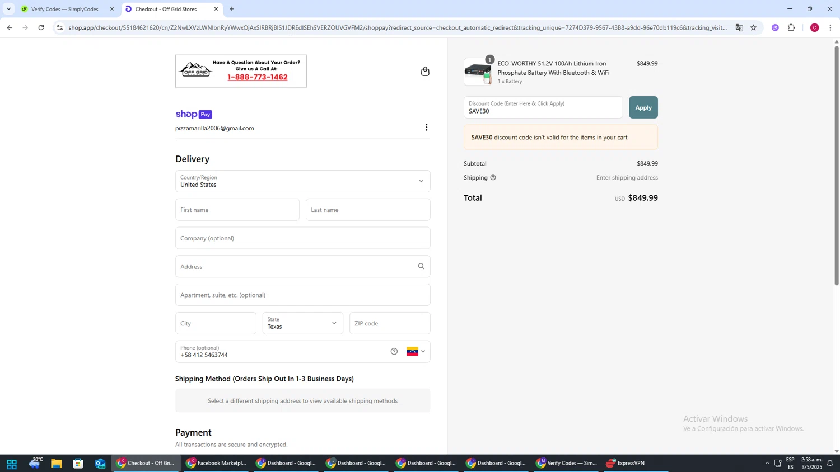Close the Verify Codes tab
840x472 pixels.
pyautogui.click(x=112, y=9)
